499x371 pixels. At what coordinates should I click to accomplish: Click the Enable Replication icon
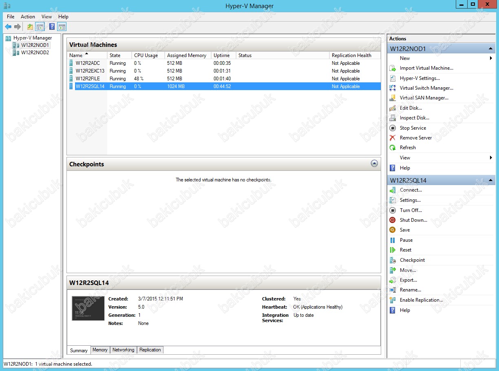coord(393,300)
